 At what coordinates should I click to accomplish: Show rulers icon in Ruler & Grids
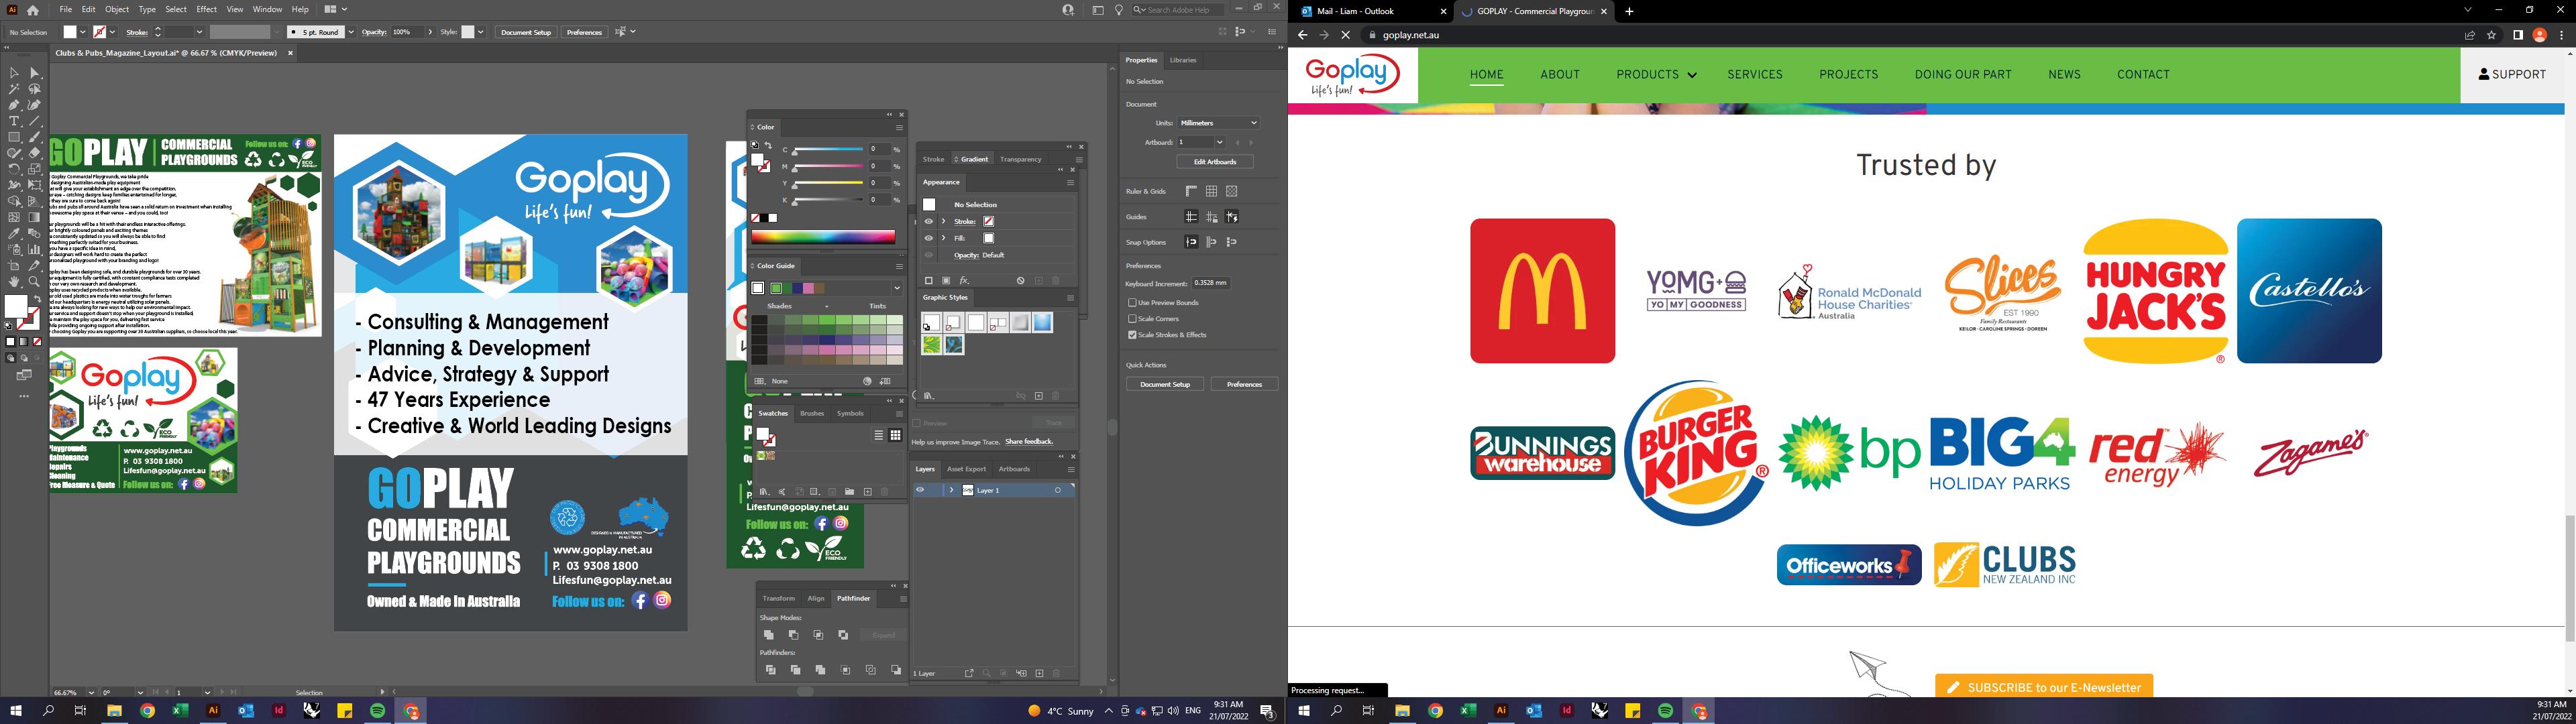click(1191, 191)
